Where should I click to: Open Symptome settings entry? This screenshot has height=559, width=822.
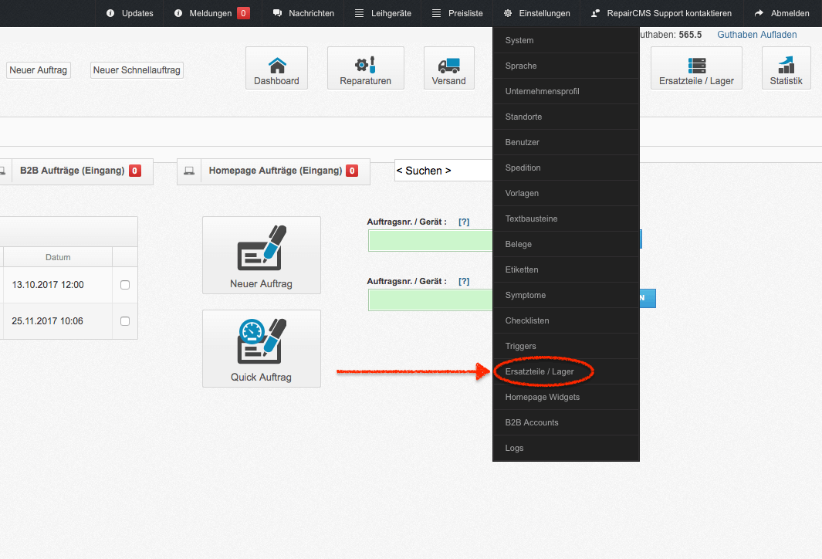(x=566, y=295)
